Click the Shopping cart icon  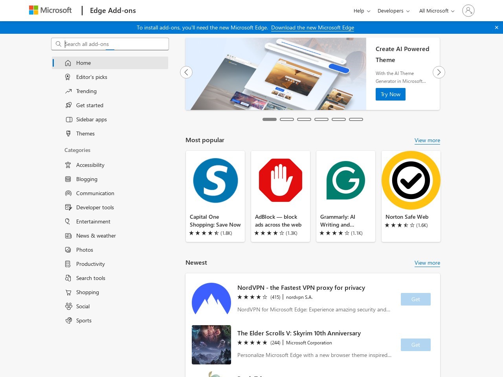tap(68, 292)
